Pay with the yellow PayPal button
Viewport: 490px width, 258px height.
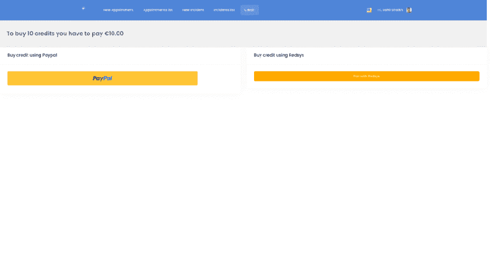[x=102, y=78]
